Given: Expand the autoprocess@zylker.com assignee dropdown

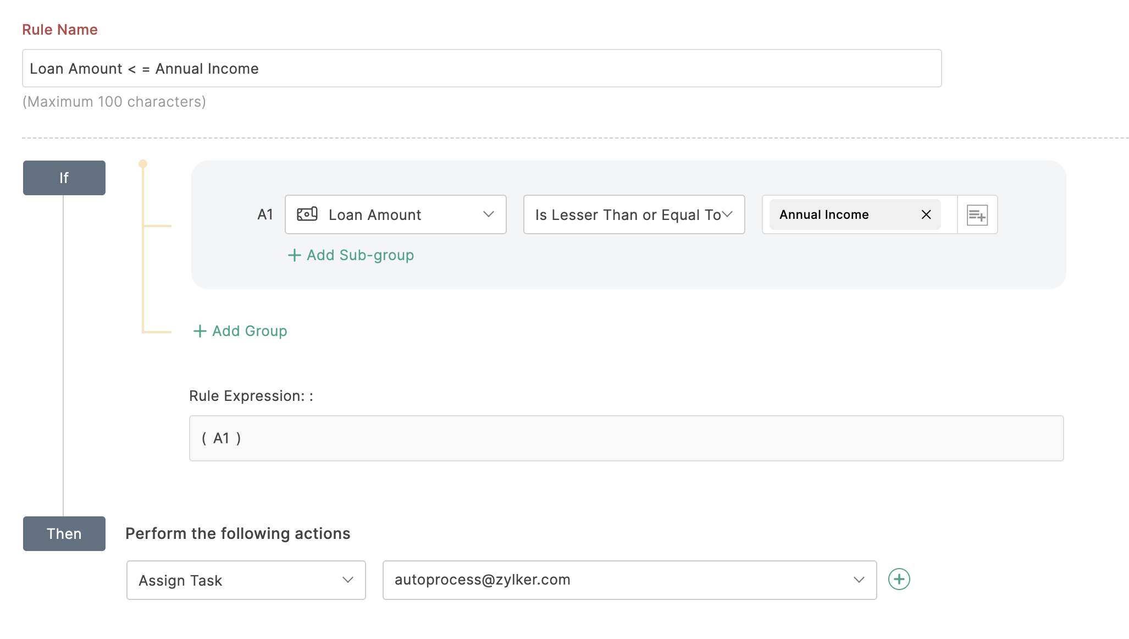Looking at the screenshot, I should (x=859, y=580).
